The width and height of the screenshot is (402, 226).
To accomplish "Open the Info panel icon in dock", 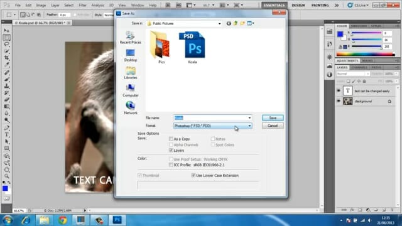I will pos(329,75).
